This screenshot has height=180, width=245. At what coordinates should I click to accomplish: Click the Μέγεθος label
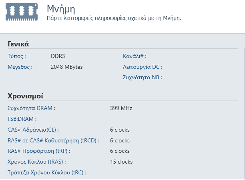click(x=20, y=67)
